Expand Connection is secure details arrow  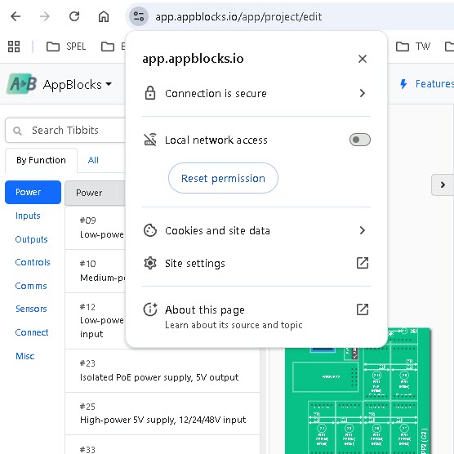[x=363, y=93]
